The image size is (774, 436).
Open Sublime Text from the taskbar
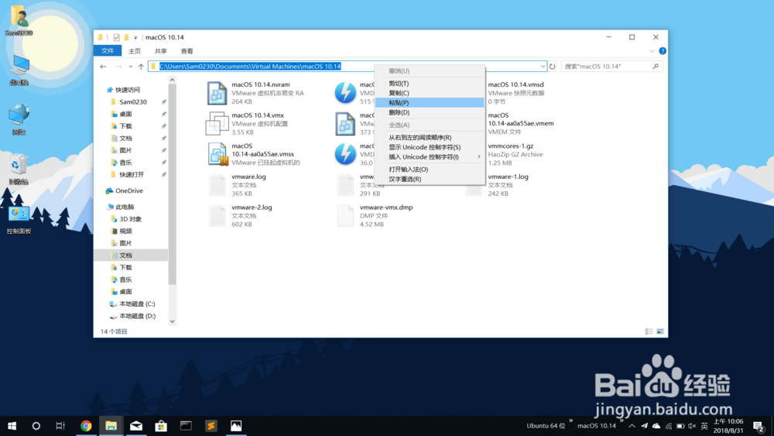click(211, 426)
